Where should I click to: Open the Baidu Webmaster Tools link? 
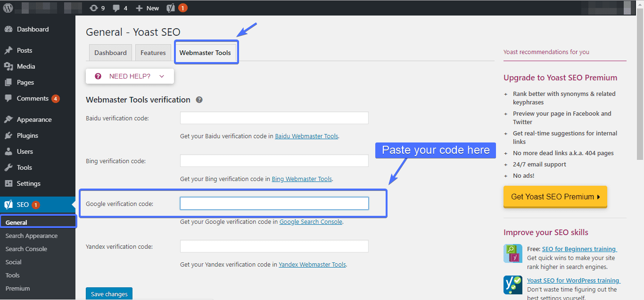pyautogui.click(x=306, y=136)
